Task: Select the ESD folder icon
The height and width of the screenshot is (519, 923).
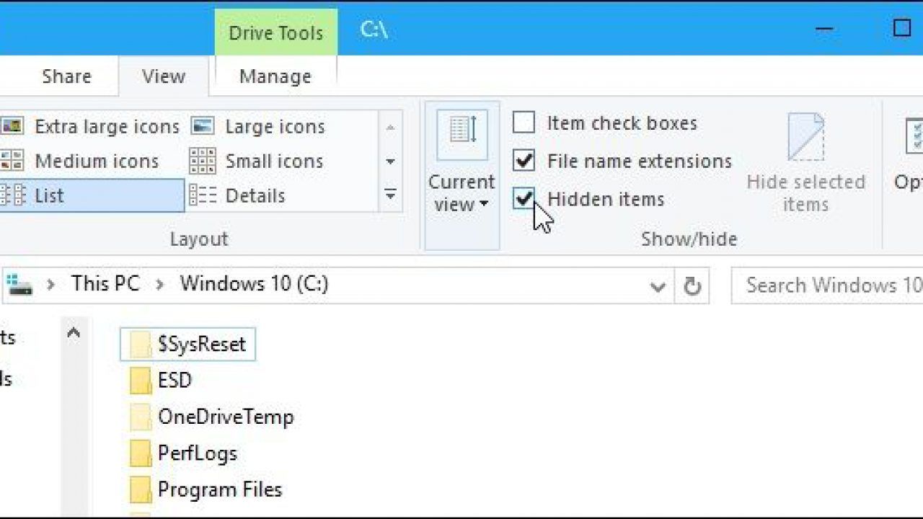Action: click(141, 381)
